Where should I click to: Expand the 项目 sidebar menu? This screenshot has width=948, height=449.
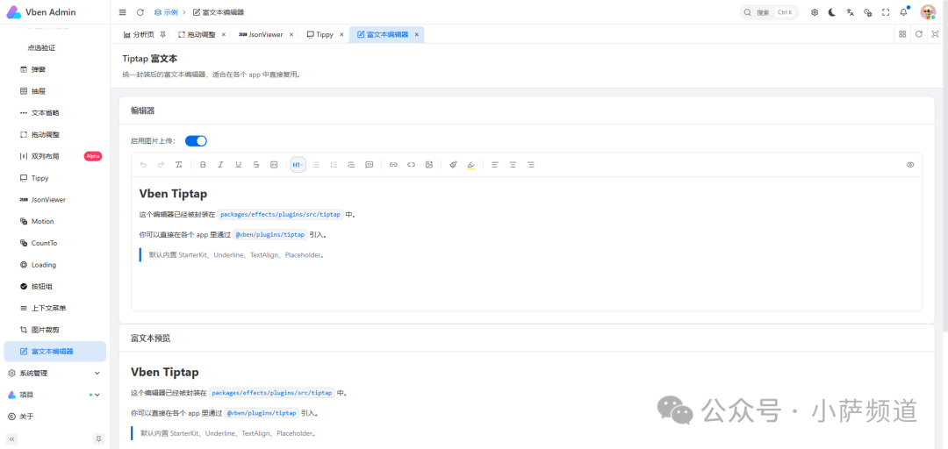point(55,395)
